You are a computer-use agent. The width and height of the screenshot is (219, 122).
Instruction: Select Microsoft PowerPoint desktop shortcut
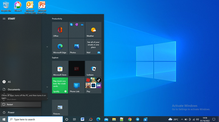(x=42, y=8)
